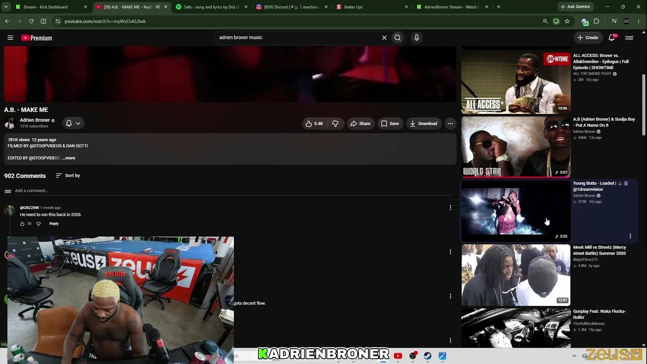
Task: Close the Stream - Kick Dashboard tab
Action: [85, 7]
